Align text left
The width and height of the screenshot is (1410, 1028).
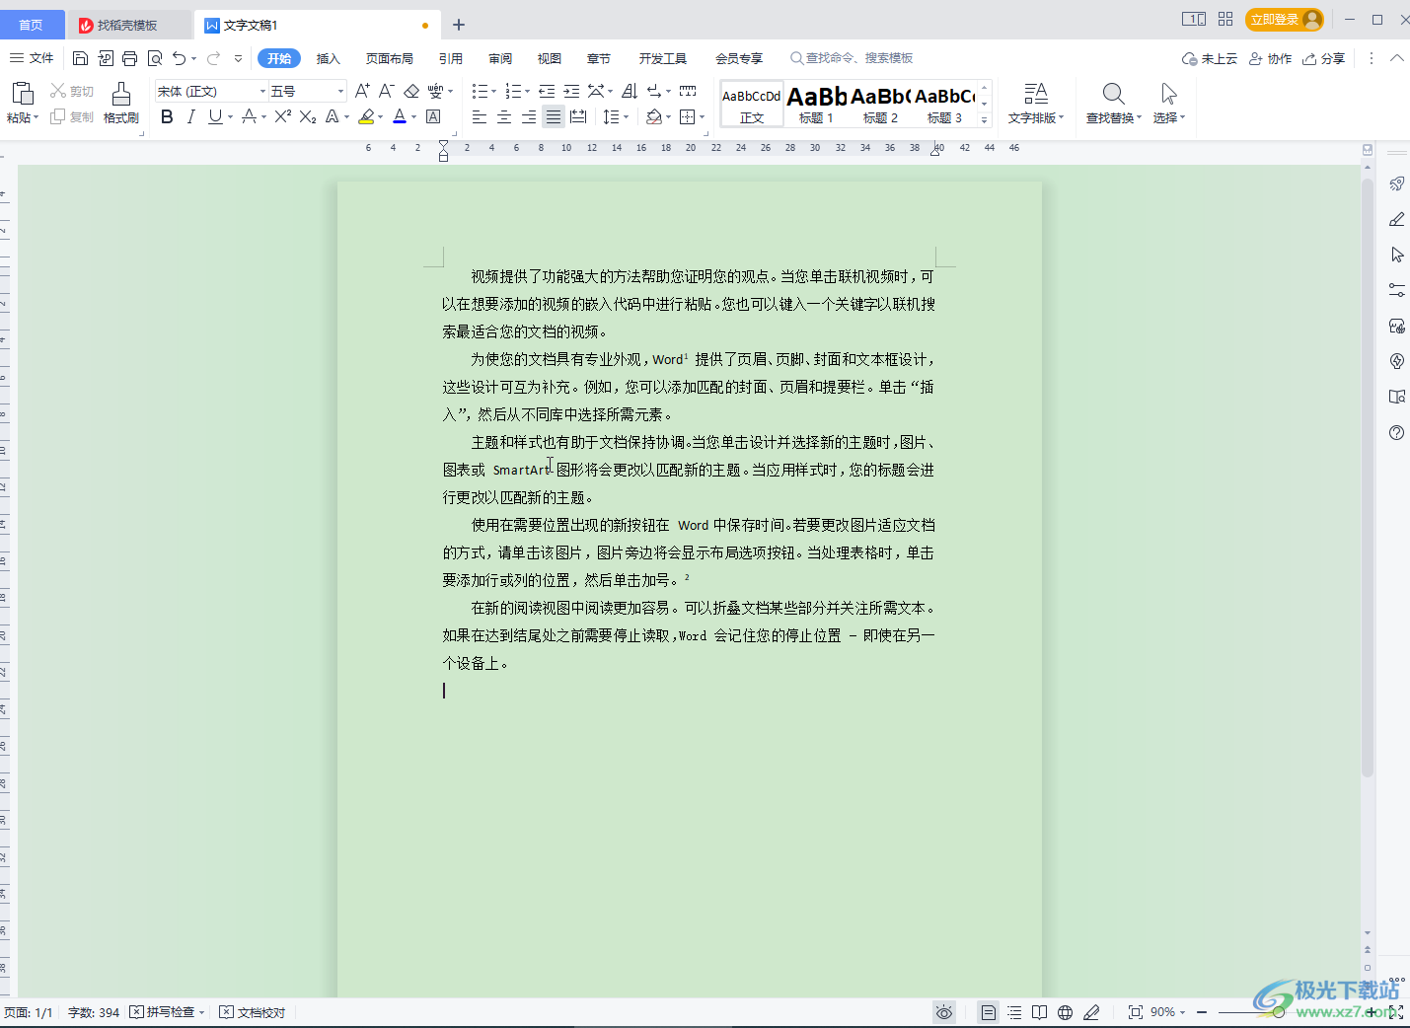click(x=480, y=116)
